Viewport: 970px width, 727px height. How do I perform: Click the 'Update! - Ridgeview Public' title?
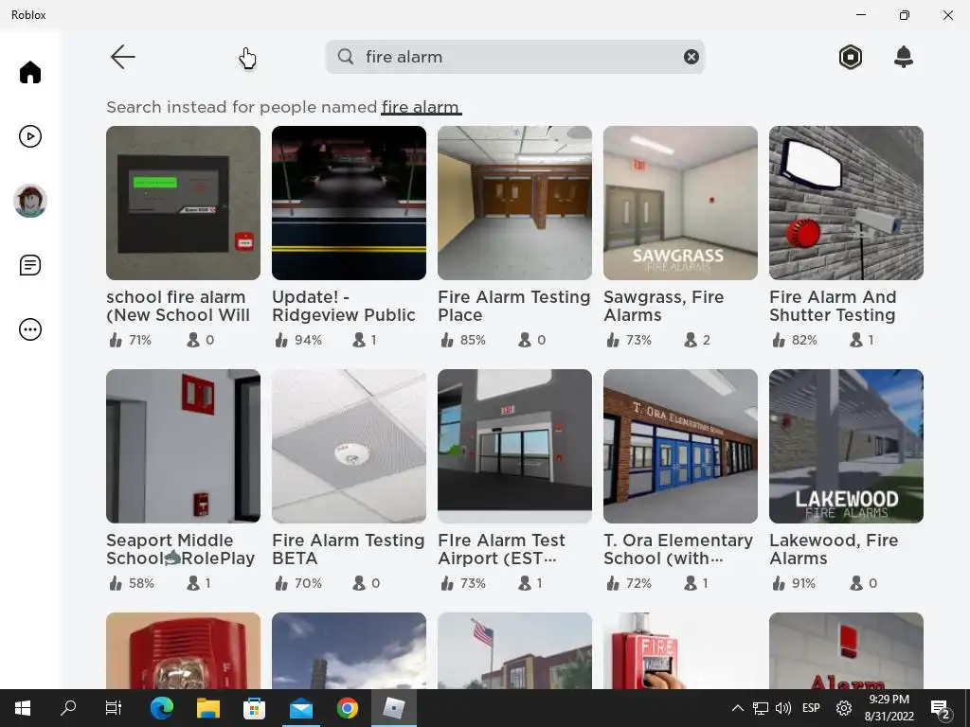pyautogui.click(x=344, y=306)
